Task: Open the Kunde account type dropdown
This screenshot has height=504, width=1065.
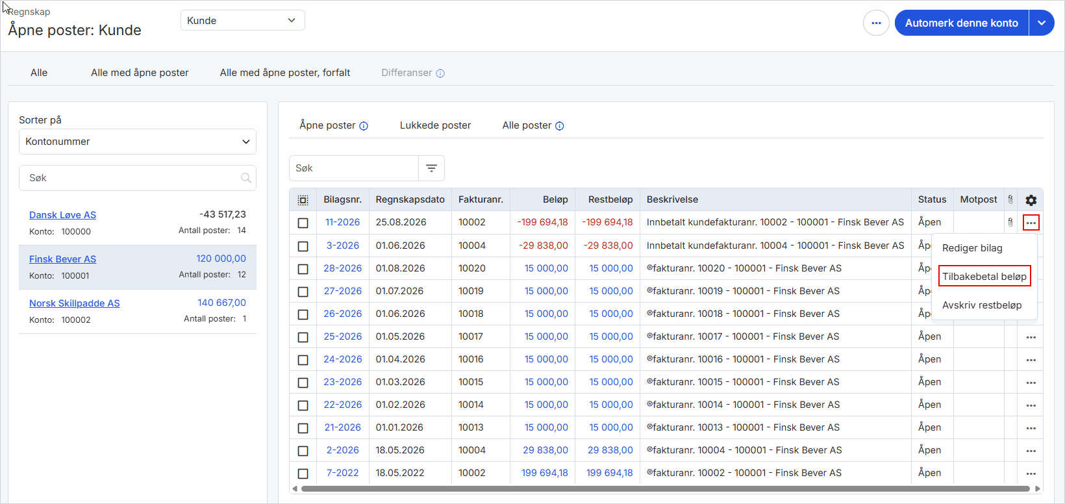Action: point(243,20)
